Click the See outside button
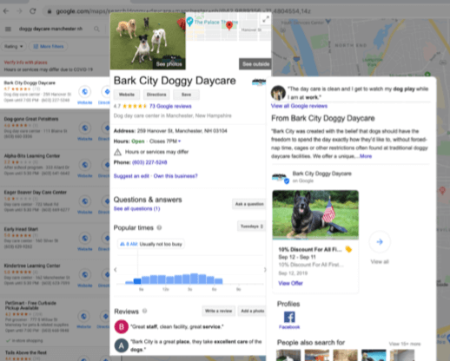The image size is (450, 361). point(255,64)
